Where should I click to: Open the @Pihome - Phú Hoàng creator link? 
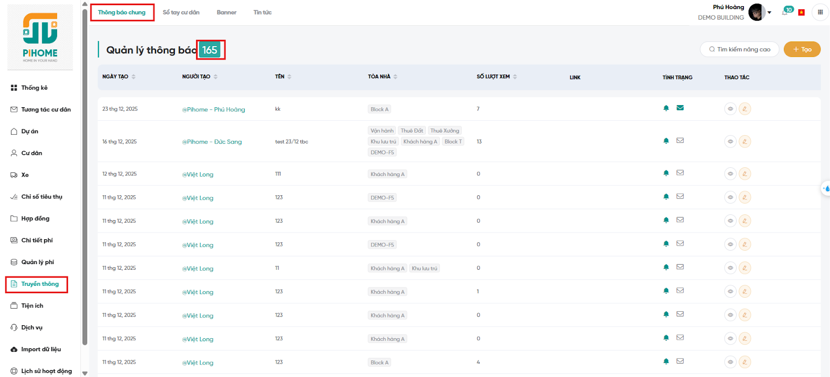coord(213,109)
